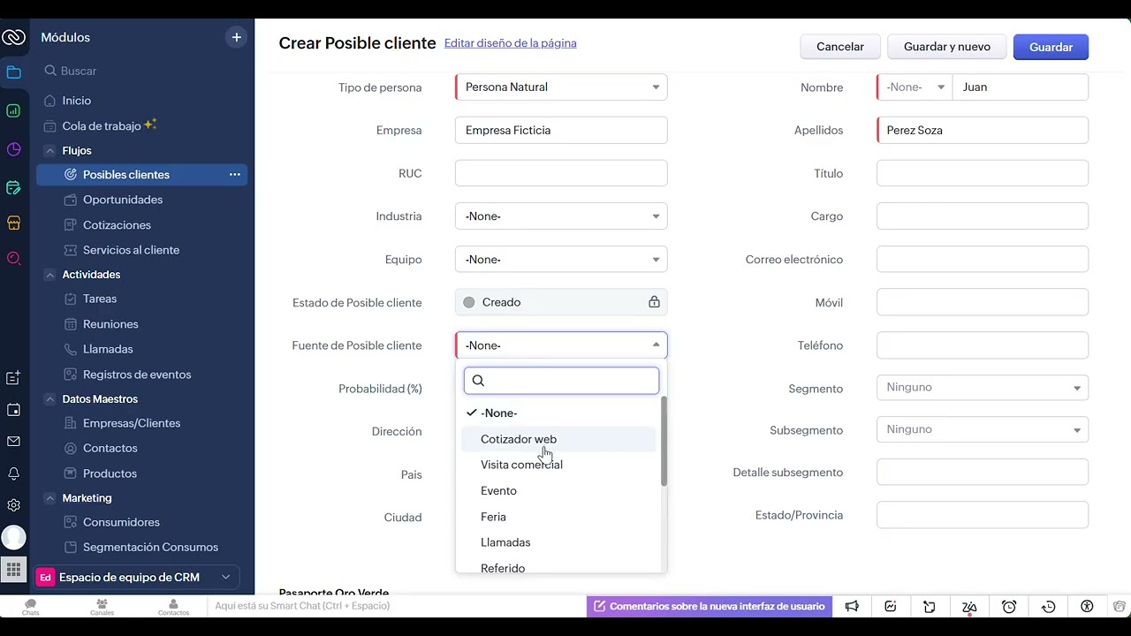Screen dimensions: 1131x636
Task: Open Cotizaciones module
Action: [x=117, y=225]
